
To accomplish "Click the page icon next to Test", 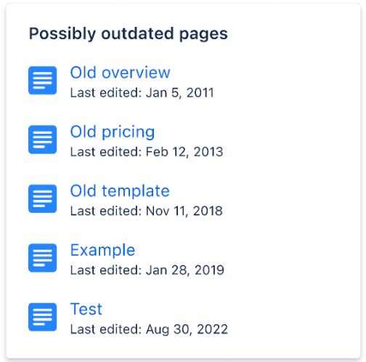I will (42, 317).
